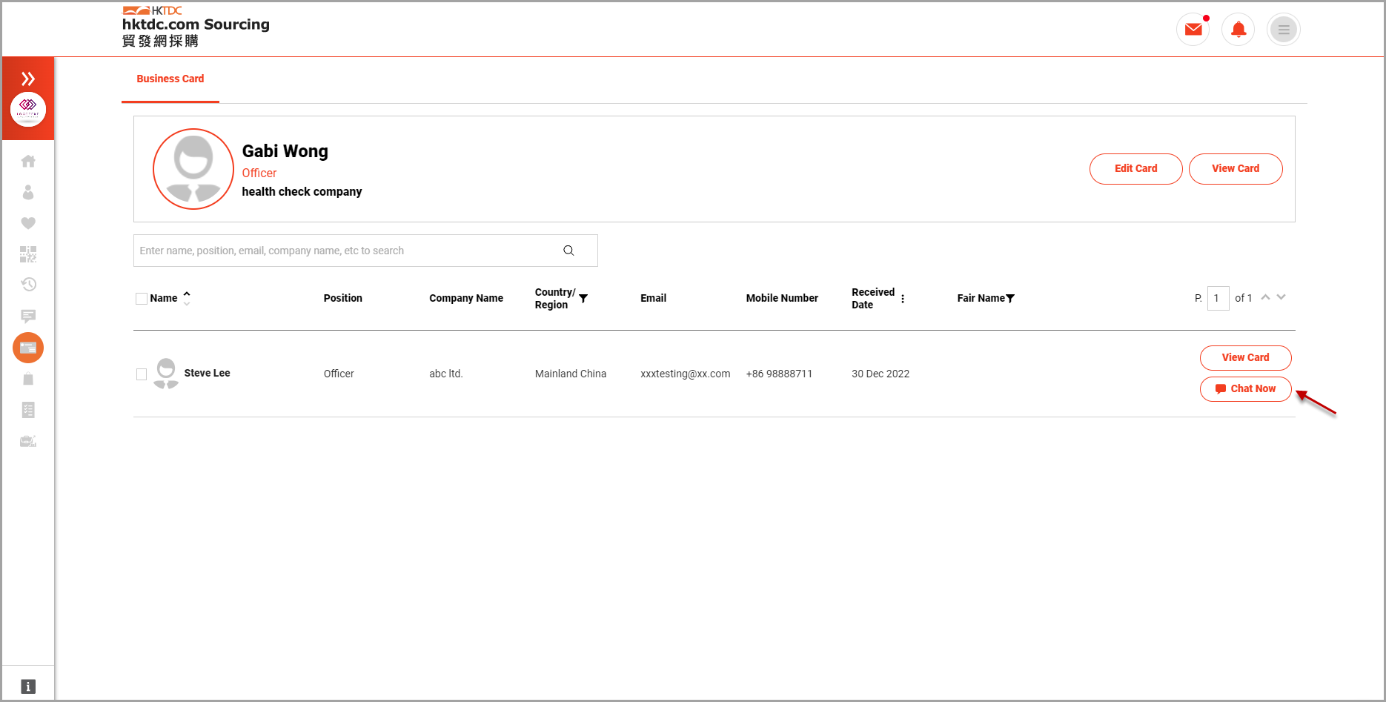The width and height of the screenshot is (1386, 702).
Task: Tick the checkbox for Steve Lee
Action: click(142, 374)
